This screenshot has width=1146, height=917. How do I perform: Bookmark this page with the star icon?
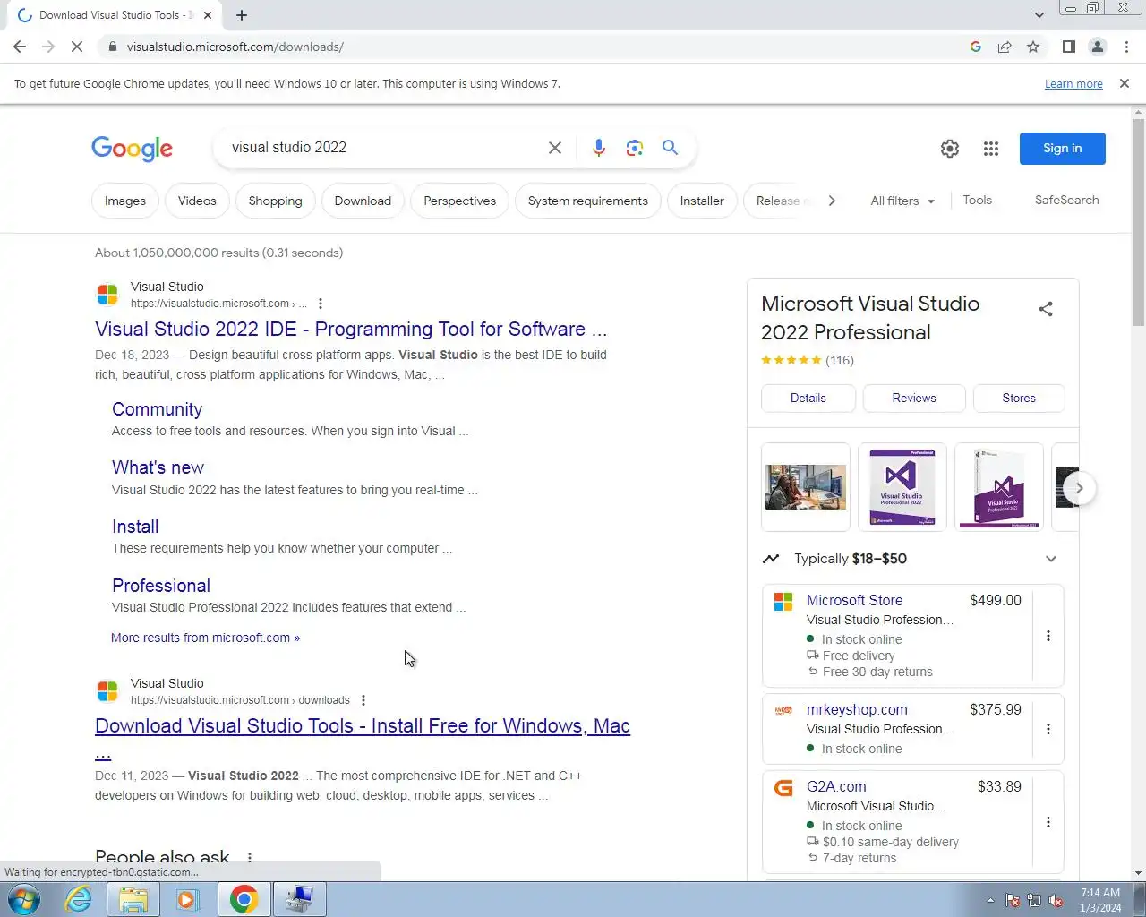coord(1033,47)
